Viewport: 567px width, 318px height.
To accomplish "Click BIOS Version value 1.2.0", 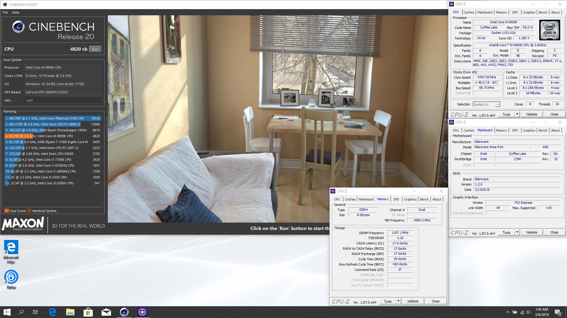I will [x=517, y=184].
